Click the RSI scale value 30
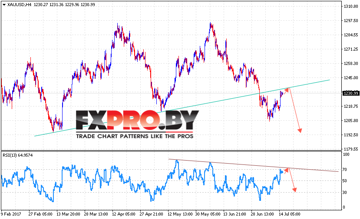 click(x=345, y=193)
